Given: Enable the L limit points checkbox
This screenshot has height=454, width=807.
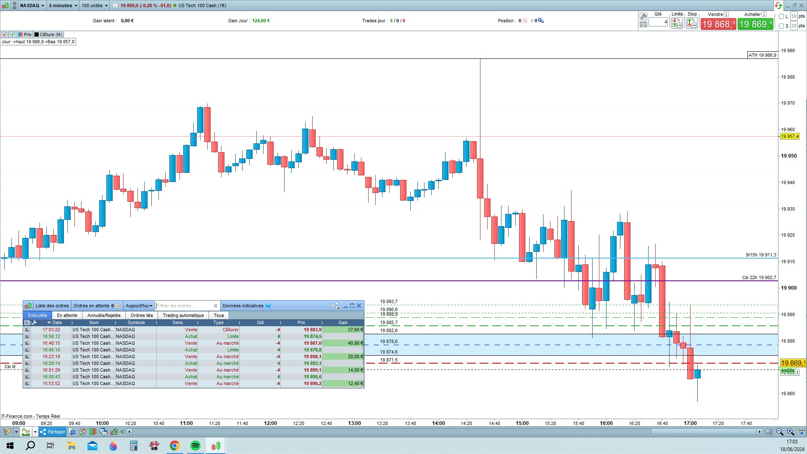Looking at the screenshot, I should click(781, 16).
